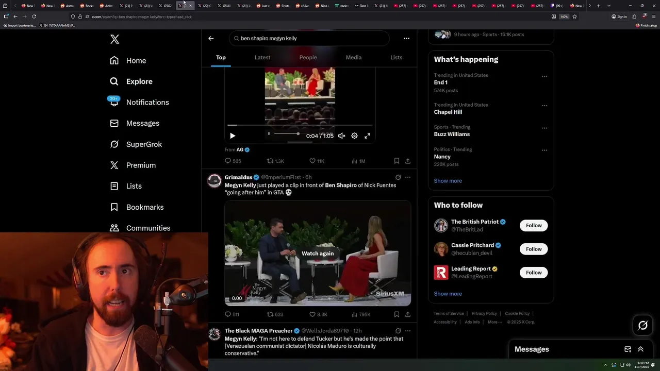Open Notifications in sidebar
Viewport: 660px width, 371px height.
click(139, 102)
